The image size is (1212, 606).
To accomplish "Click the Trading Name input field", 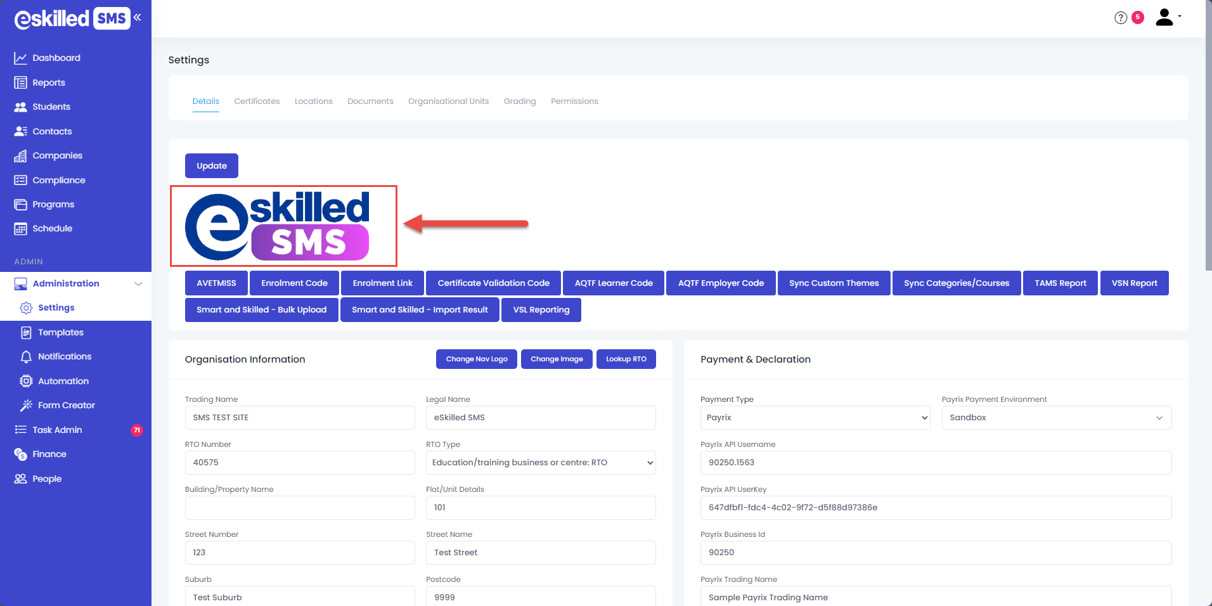I will click(300, 418).
